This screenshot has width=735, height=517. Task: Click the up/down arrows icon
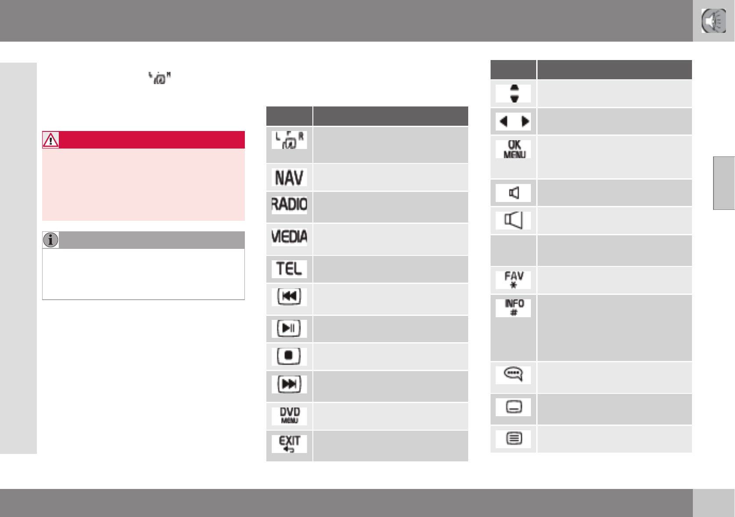pyautogui.click(x=513, y=93)
